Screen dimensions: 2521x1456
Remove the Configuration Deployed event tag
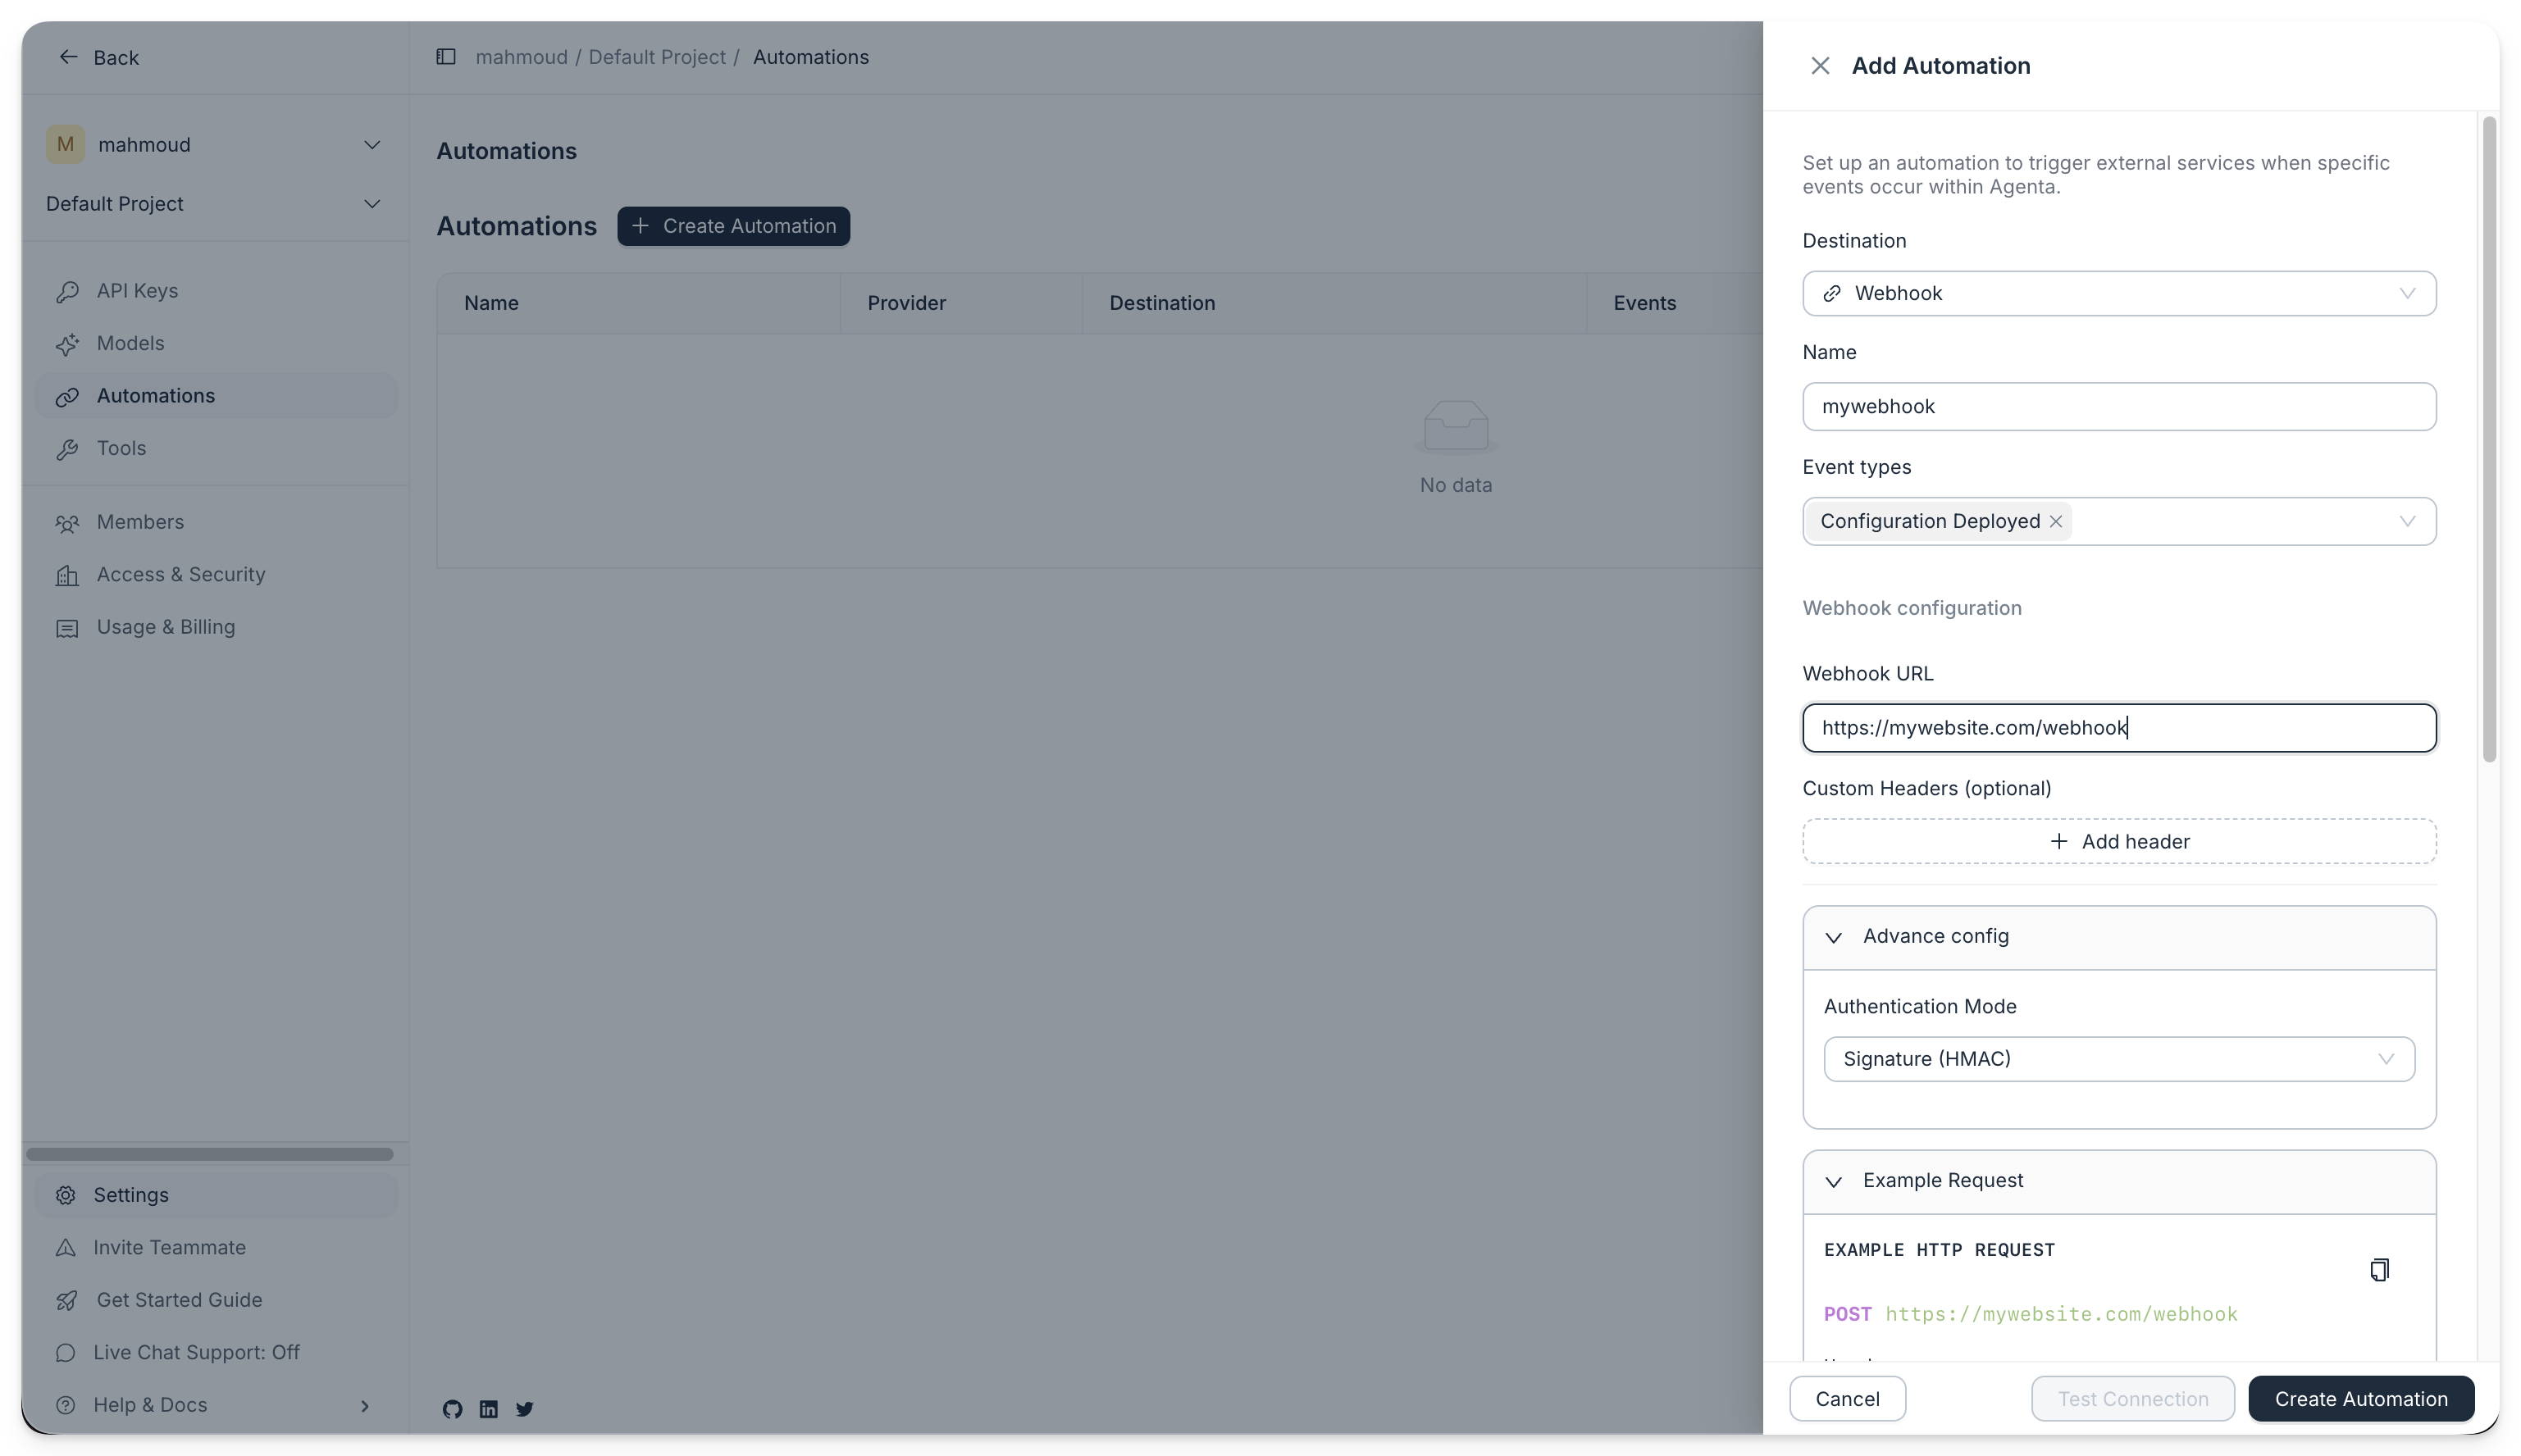click(2056, 521)
